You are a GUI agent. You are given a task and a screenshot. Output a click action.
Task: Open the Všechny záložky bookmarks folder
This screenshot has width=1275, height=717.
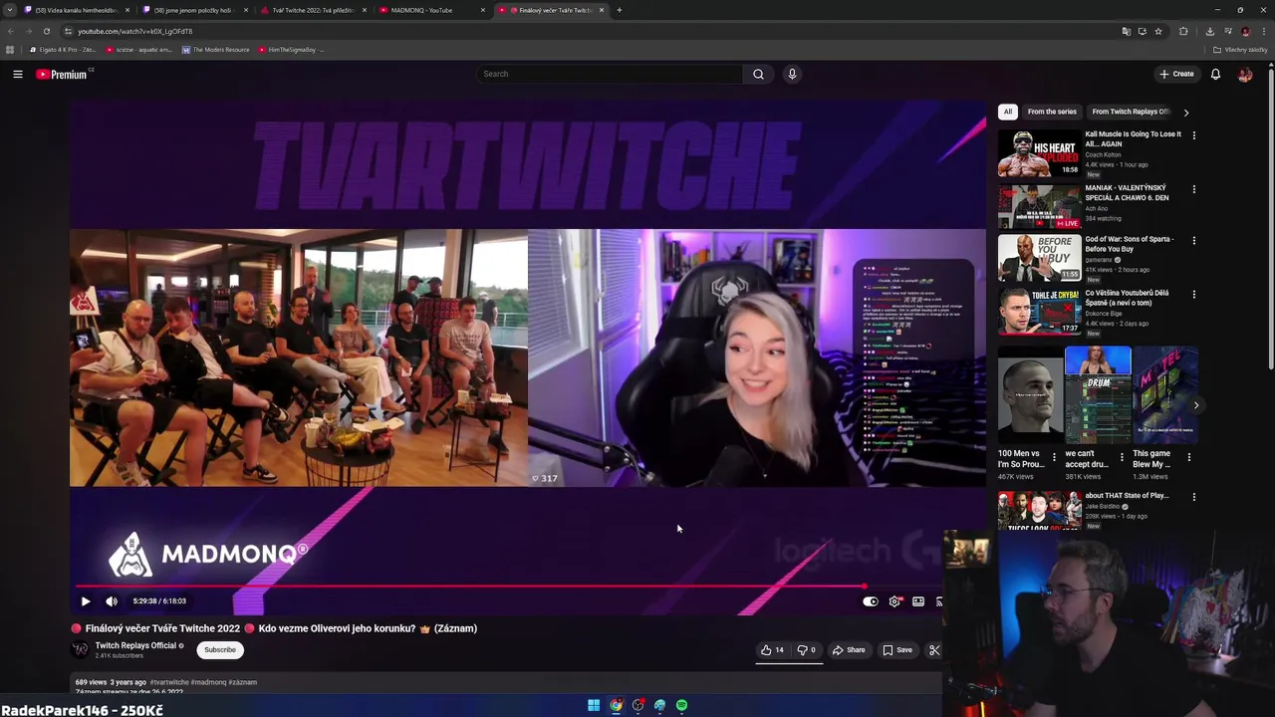coord(1241,50)
